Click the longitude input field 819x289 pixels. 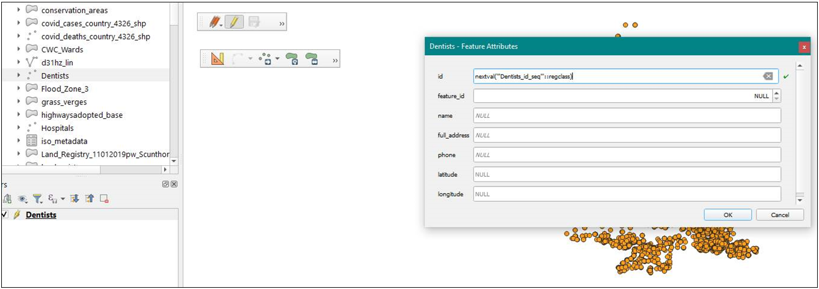coord(627,194)
